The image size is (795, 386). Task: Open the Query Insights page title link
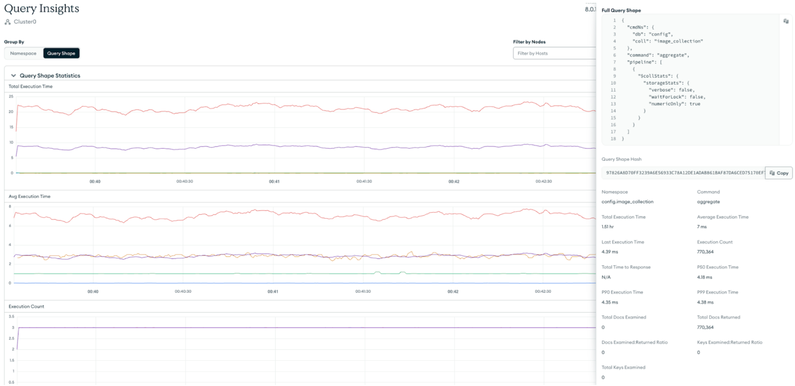tap(41, 8)
